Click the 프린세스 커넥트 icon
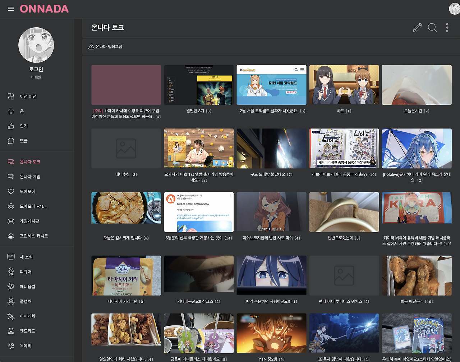 point(11,236)
